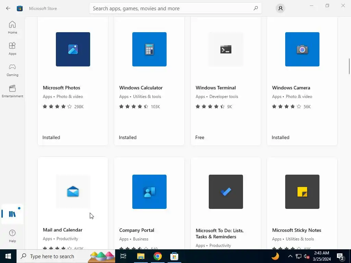
Task: Open File Explorer from taskbar
Action: 141,256
